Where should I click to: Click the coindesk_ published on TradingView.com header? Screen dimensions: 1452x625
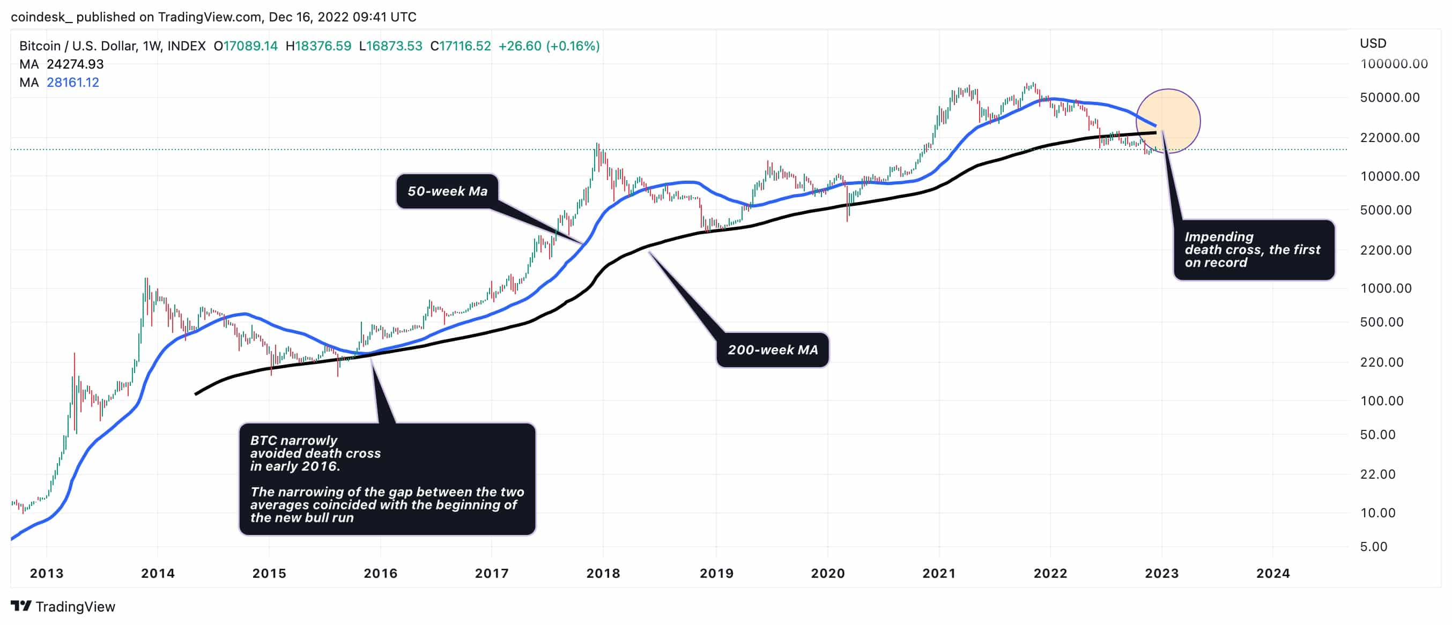coord(213,17)
